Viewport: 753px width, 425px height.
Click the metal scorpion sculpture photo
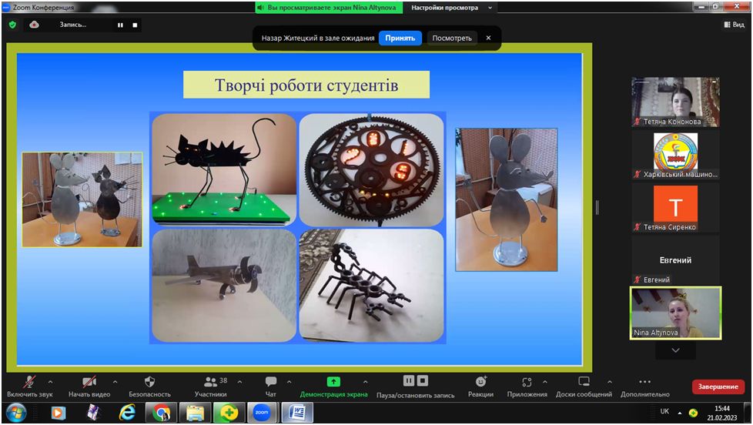371,285
